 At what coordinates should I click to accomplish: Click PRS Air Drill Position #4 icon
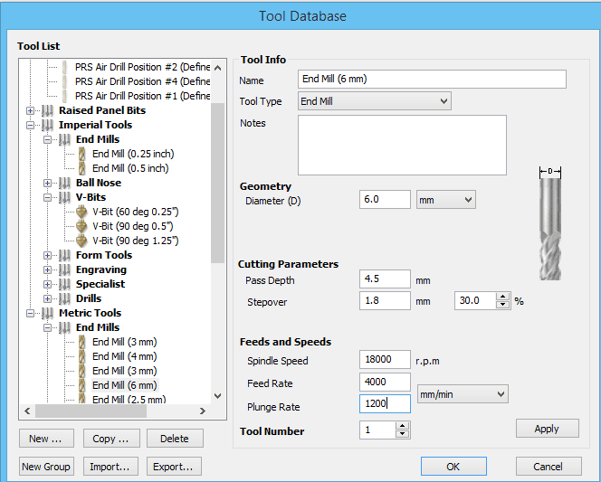click(x=64, y=81)
